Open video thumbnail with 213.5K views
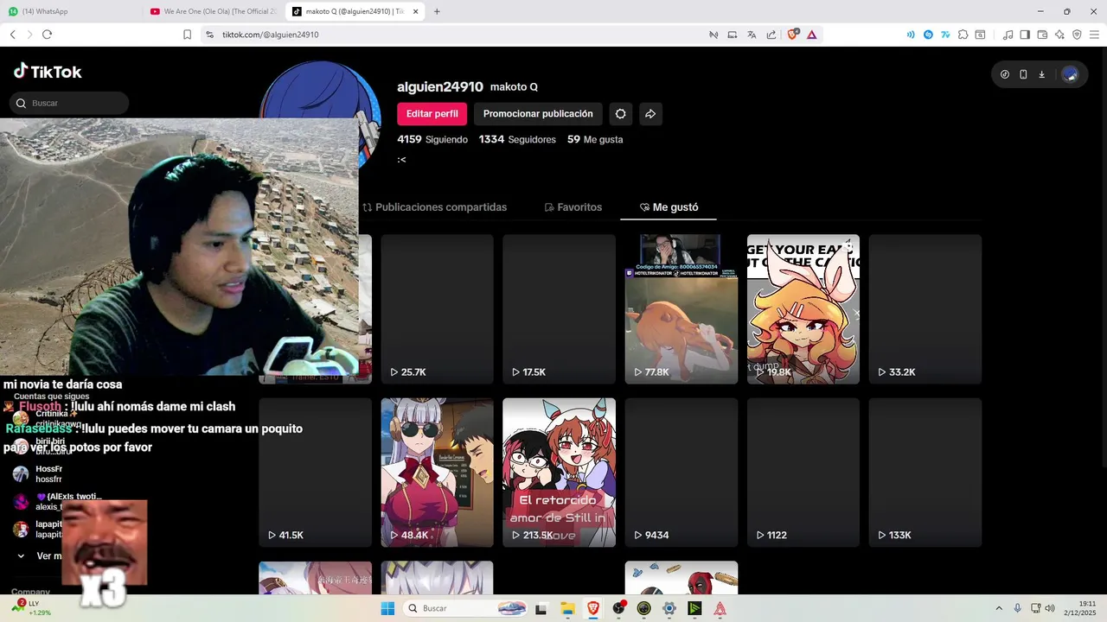 coord(560,473)
